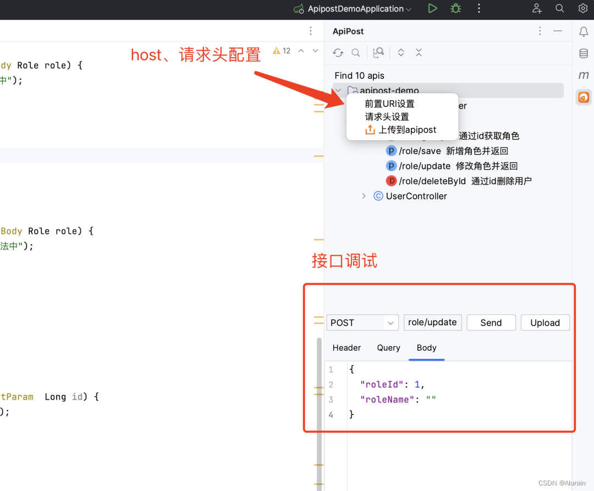Expand all nodes in the ApiPost panel

pyautogui.click(x=401, y=52)
